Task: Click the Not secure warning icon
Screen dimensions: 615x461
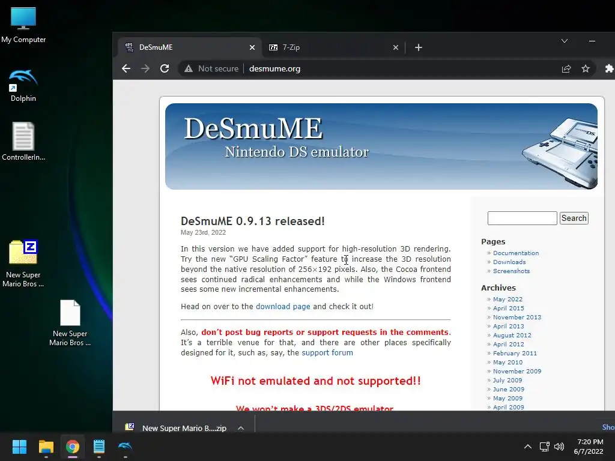Action: (x=189, y=68)
